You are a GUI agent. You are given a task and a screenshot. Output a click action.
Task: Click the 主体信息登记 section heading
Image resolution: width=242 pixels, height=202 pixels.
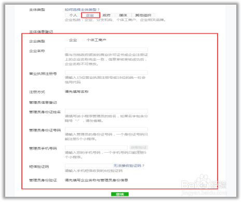click(x=41, y=32)
